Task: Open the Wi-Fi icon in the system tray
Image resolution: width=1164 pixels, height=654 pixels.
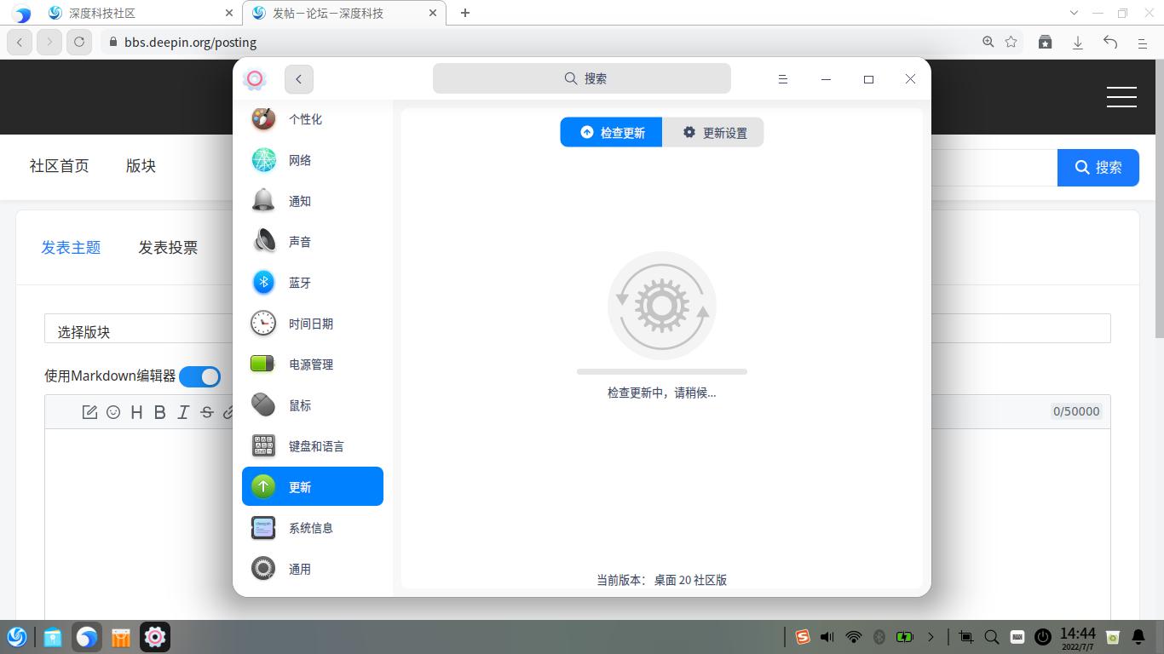Action: point(852,636)
